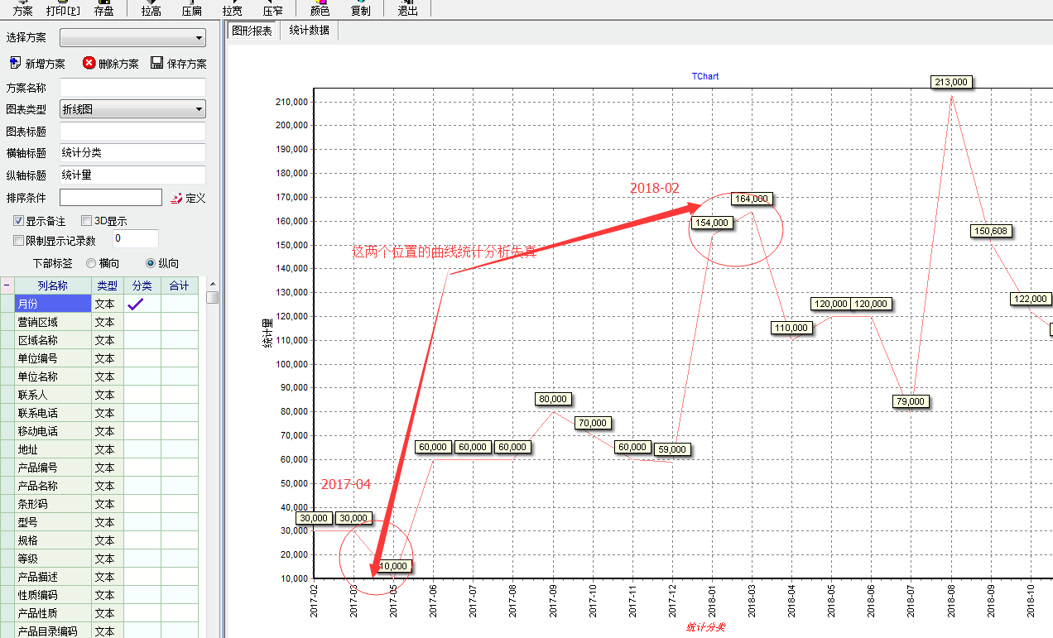This screenshot has height=638, width=1053.
Task: Click the 压扁 toolbar button
Action: (191, 8)
